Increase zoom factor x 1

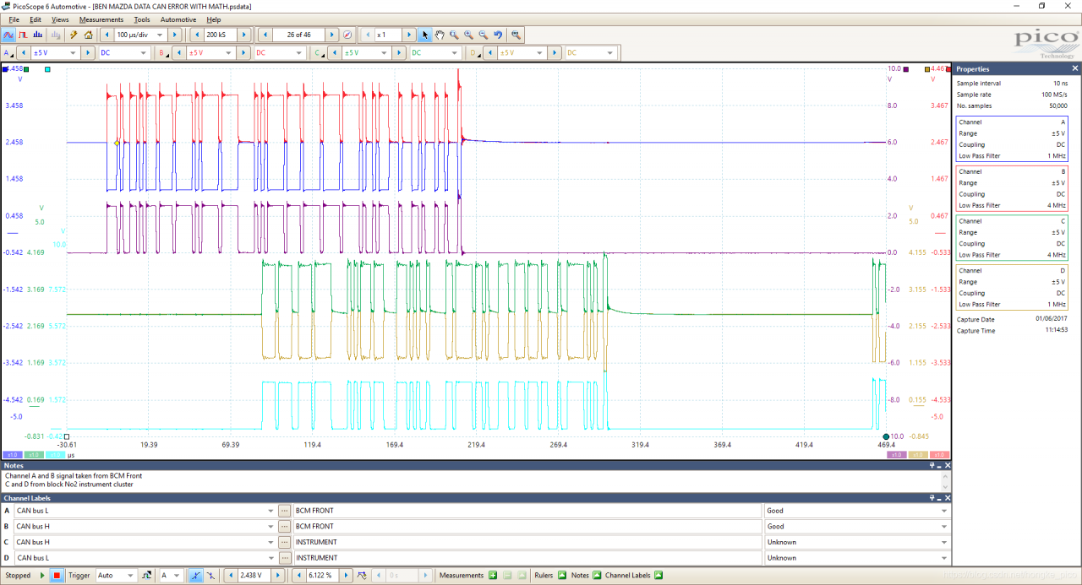(x=409, y=35)
